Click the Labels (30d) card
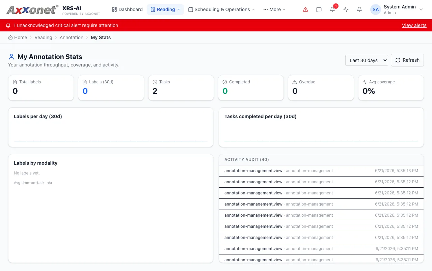432x271 pixels. point(111,88)
